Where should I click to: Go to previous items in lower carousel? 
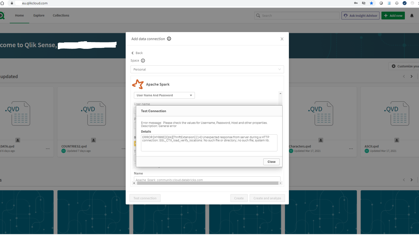404,180
